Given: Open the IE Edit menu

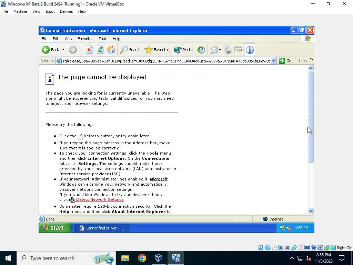Looking at the screenshot, I should [56, 39].
